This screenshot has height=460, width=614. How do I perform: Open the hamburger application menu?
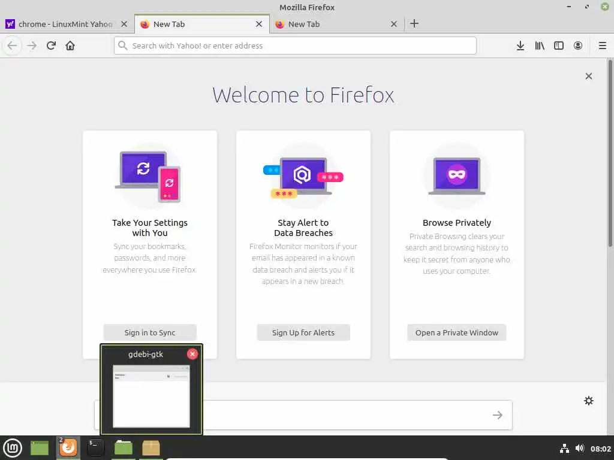603,46
